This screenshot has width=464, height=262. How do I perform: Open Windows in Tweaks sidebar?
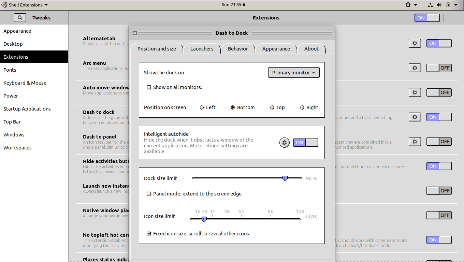pos(34,135)
